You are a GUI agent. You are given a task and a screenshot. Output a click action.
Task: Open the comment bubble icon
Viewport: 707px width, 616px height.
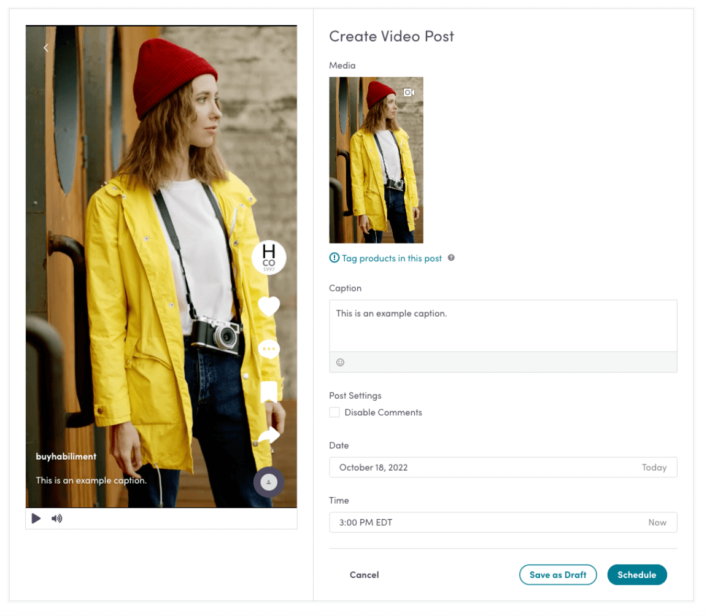point(269,349)
